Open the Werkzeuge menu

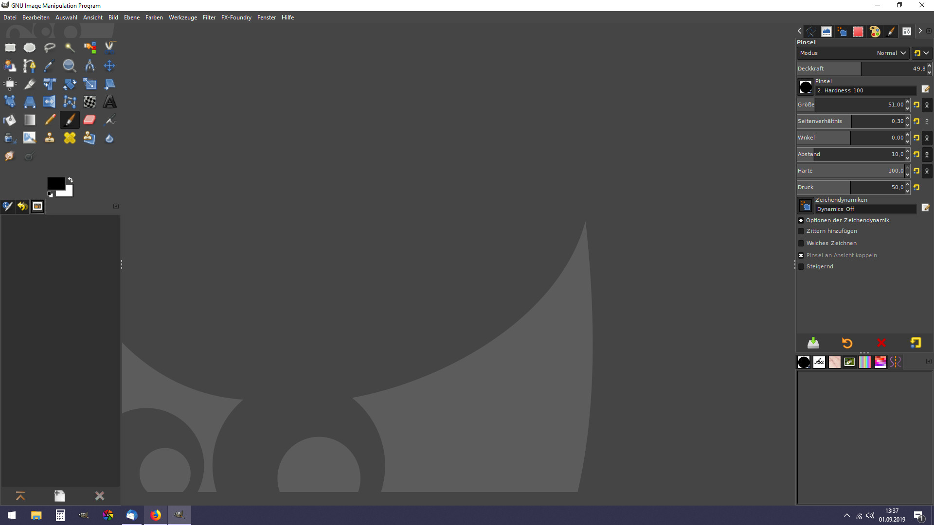[183, 17]
